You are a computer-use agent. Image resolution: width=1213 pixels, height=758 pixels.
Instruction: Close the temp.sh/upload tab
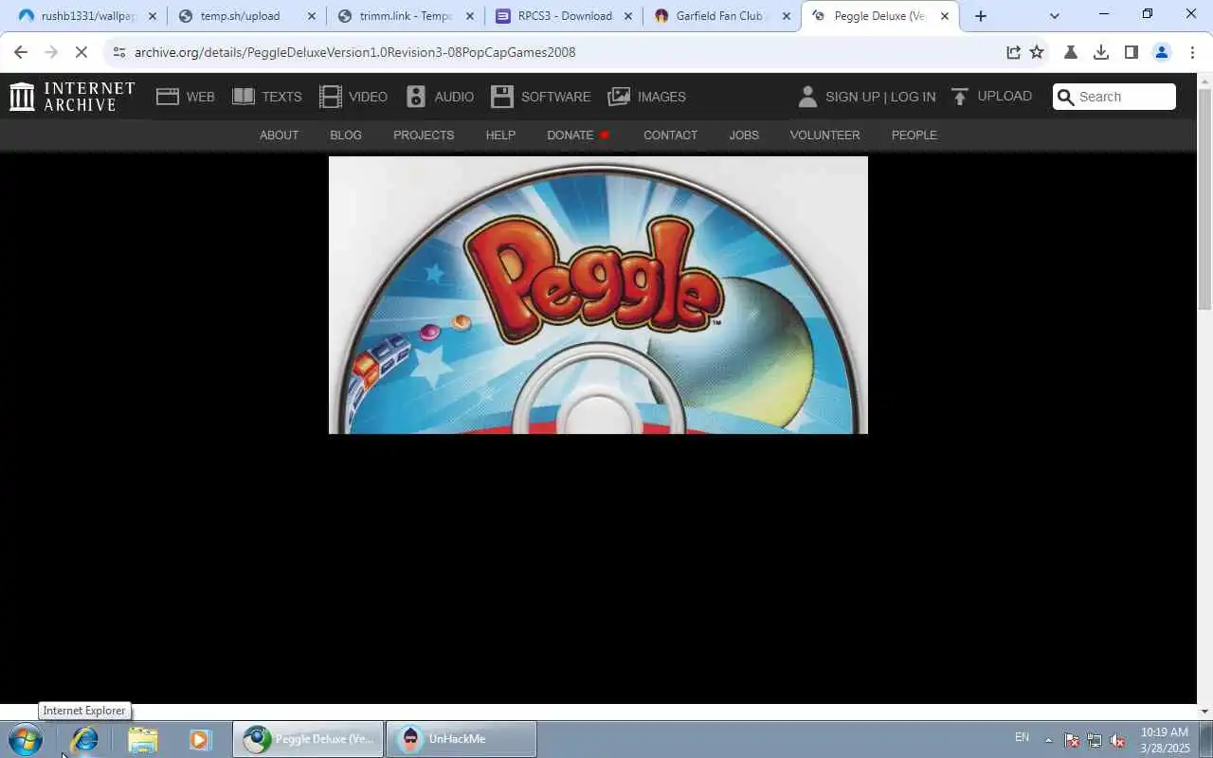(x=312, y=16)
